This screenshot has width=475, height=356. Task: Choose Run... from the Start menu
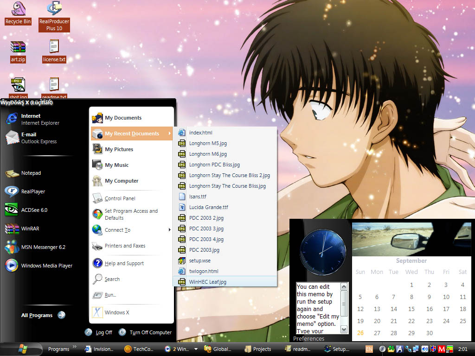click(x=131, y=295)
